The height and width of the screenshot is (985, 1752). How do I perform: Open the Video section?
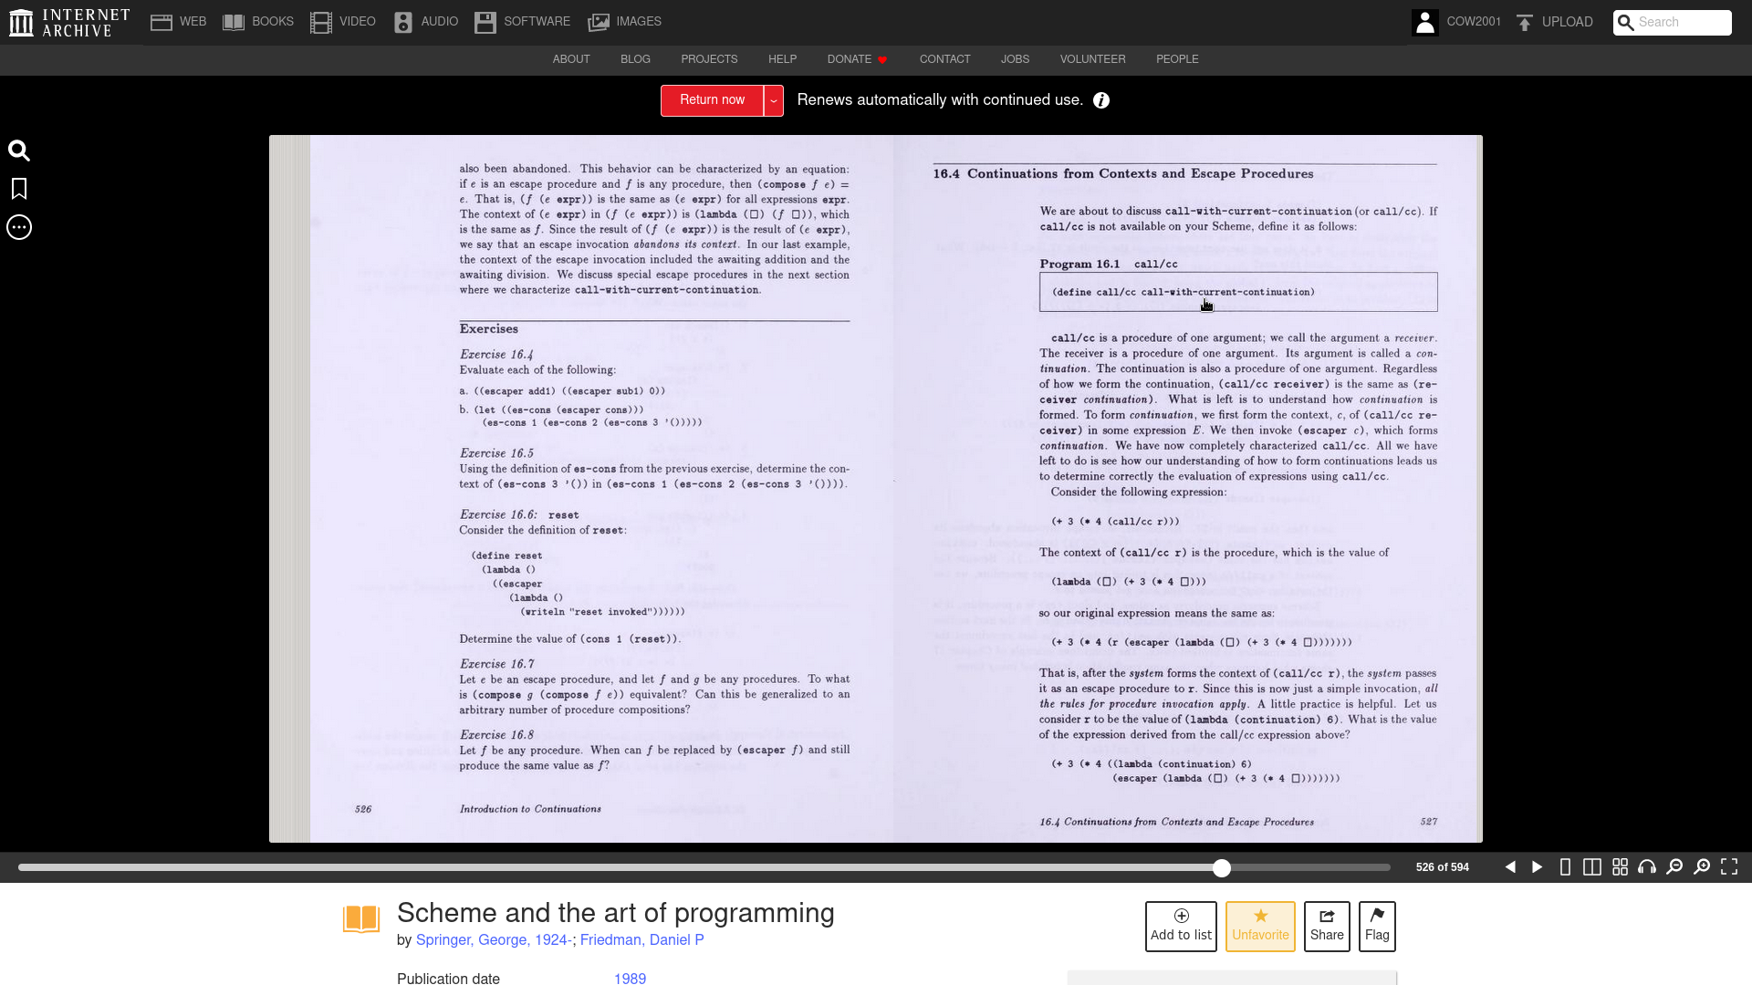click(x=343, y=22)
